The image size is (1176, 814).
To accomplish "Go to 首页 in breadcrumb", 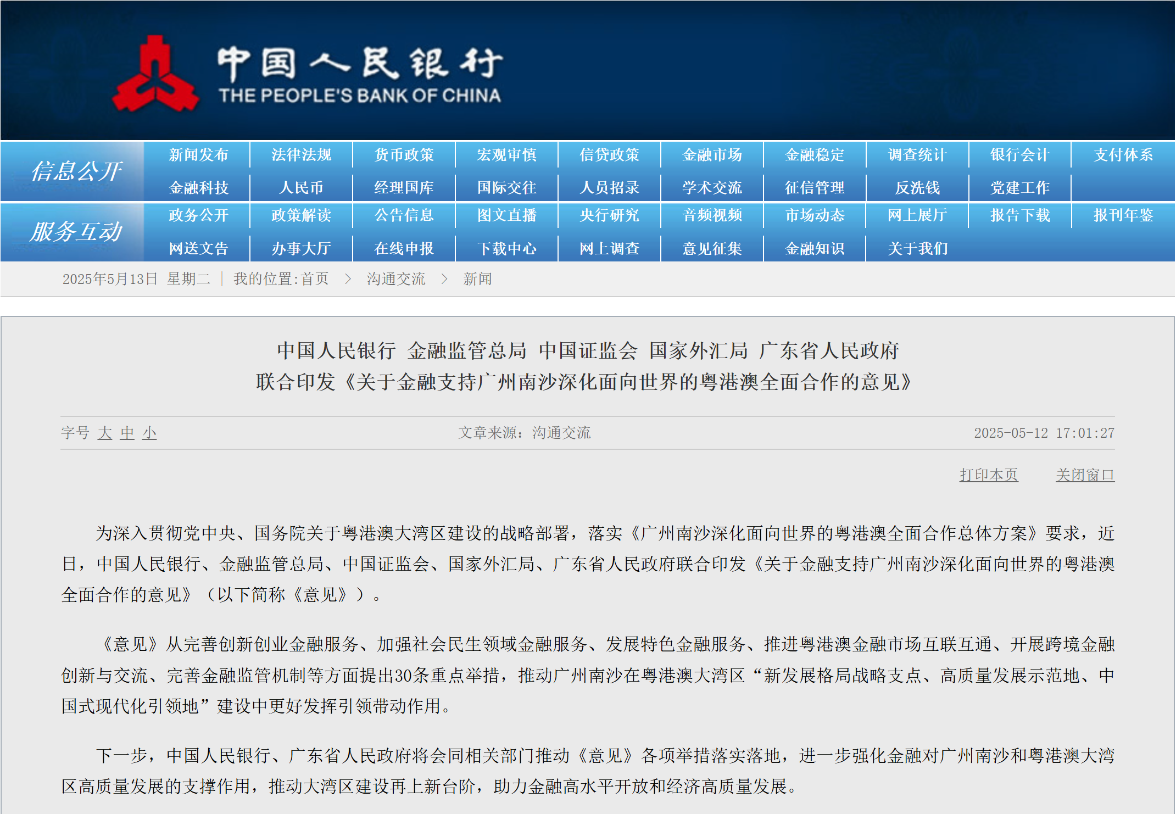I will click(315, 279).
